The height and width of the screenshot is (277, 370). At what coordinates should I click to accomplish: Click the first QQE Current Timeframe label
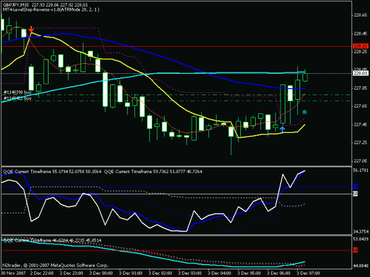(x=52, y=171)
